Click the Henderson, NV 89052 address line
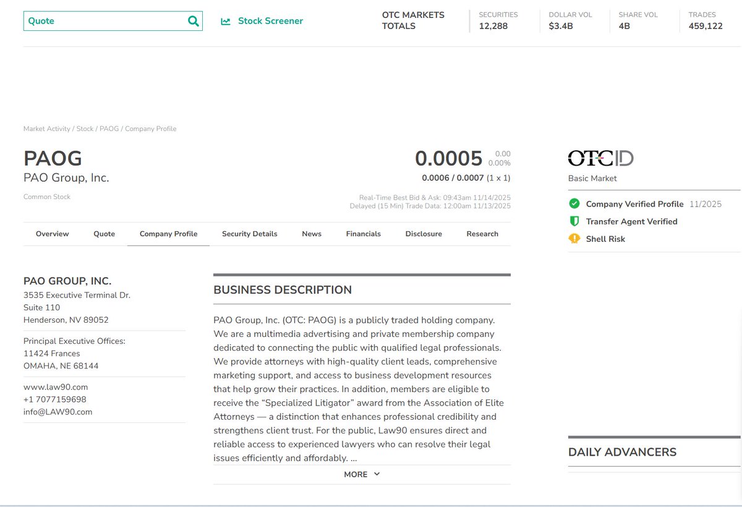 (x=66, y=320)
